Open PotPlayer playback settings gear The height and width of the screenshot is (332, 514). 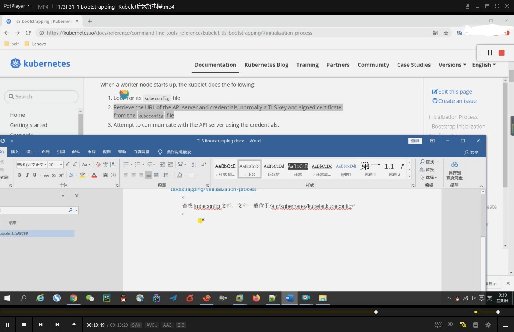pyautogui.click(x=488, y=324)
